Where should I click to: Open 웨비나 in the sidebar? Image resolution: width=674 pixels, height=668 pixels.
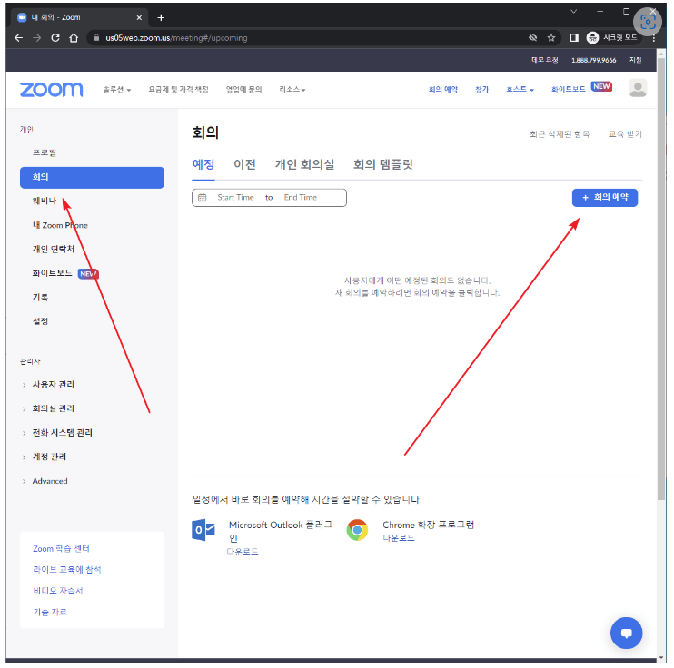pos(45,201)
